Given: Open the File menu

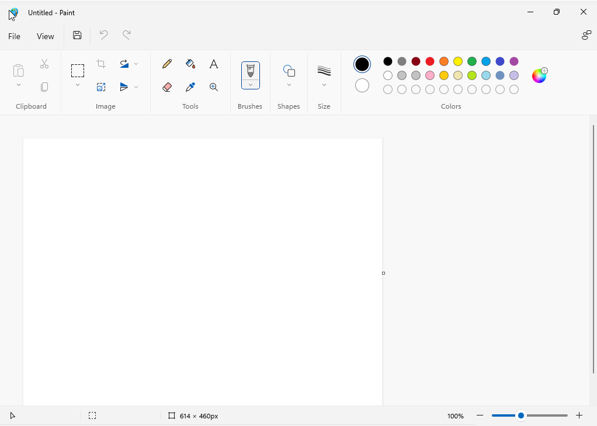Looking at the screenshot, I should point(13,36).
